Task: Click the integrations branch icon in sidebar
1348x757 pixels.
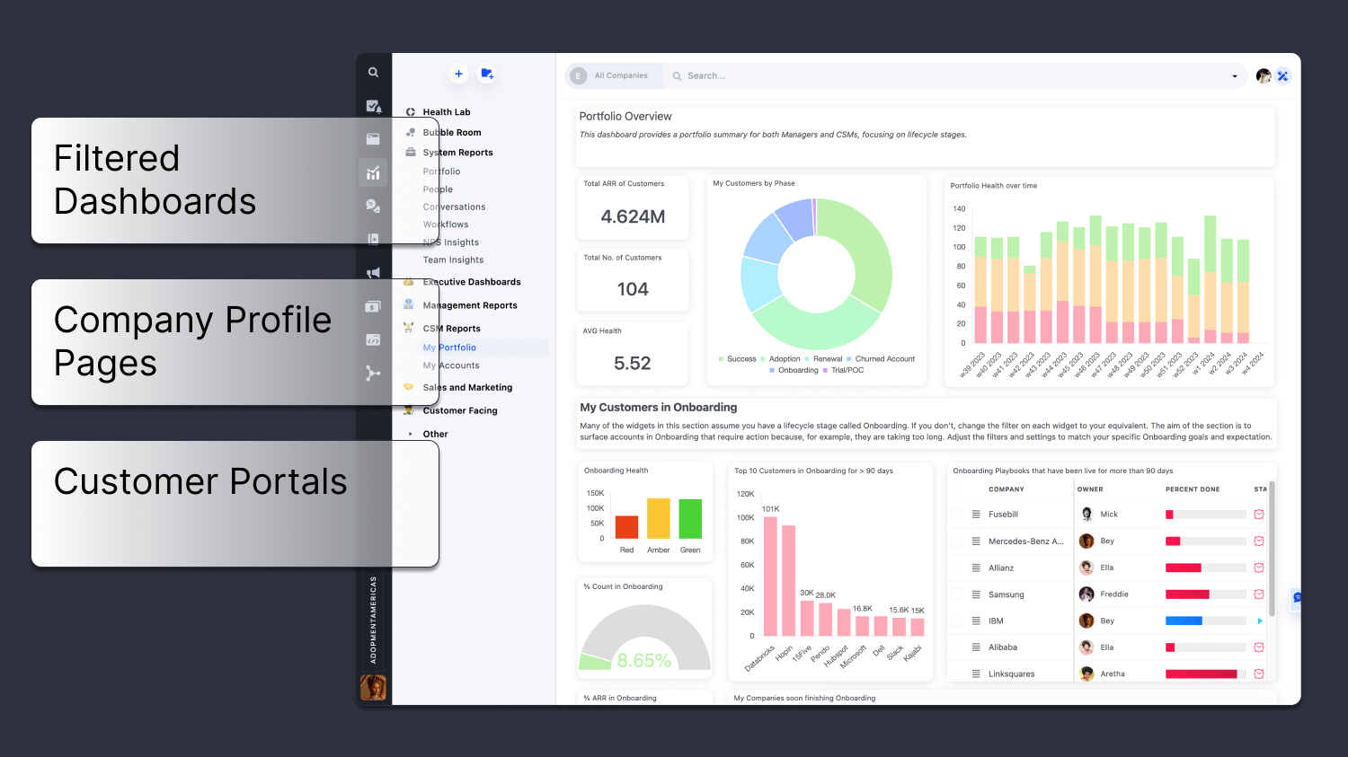Action: point(374,373)
